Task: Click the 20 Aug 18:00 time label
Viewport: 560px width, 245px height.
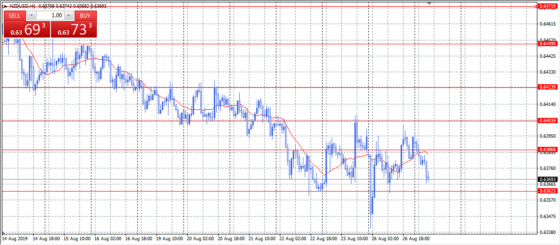Action: (x=231, y=238)
